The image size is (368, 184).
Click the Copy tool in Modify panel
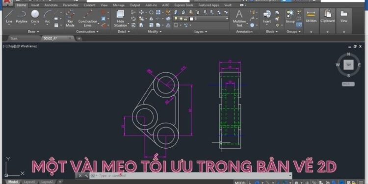[x=141, y=19]
